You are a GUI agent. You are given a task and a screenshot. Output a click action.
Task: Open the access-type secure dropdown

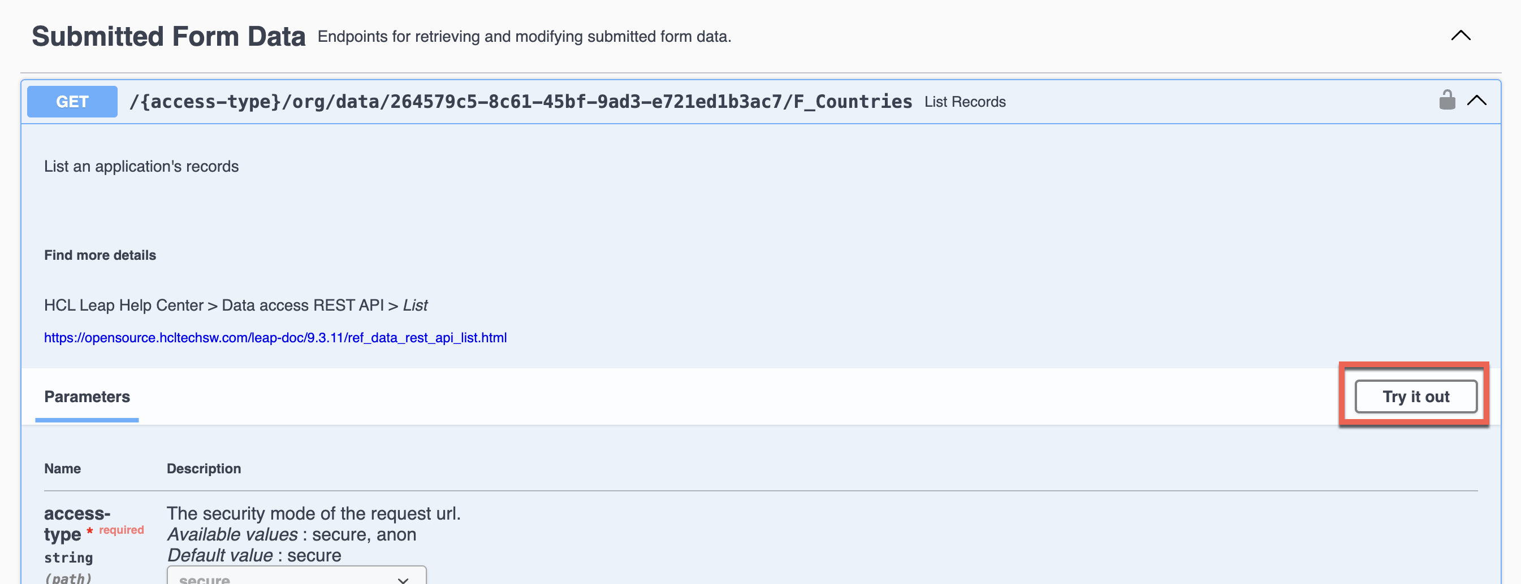pos(296,577)
